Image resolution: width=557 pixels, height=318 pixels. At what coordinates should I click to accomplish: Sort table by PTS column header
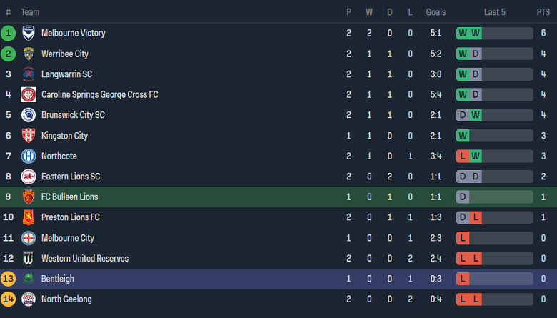543,12
